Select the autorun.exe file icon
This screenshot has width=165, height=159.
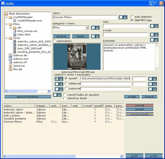click(10, 59)
